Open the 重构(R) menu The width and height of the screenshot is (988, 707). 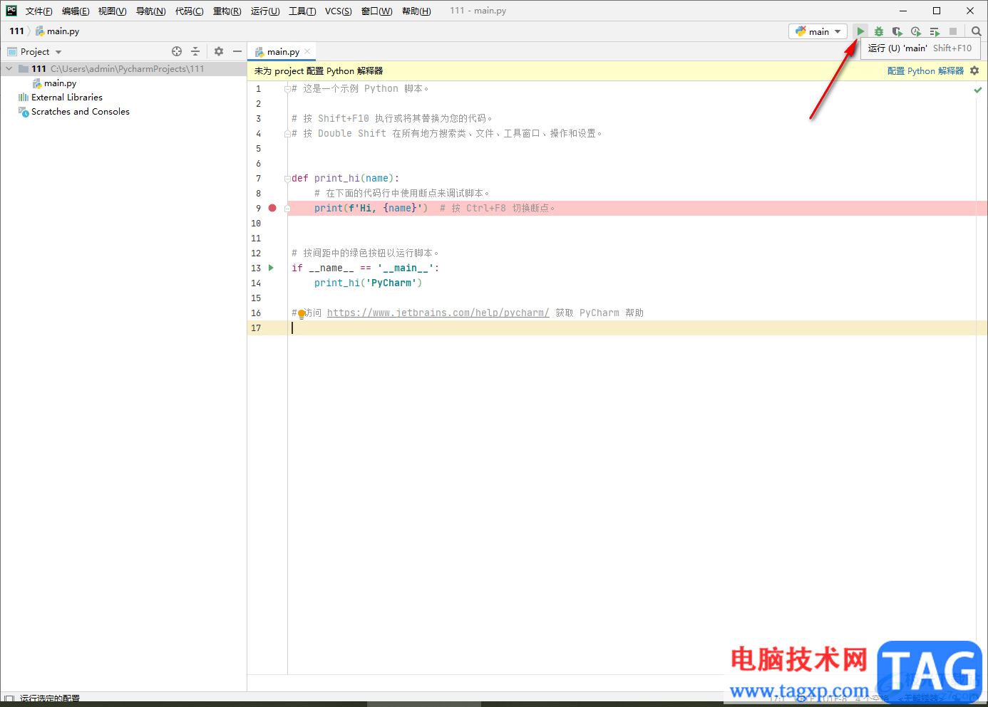coord(227,11)
